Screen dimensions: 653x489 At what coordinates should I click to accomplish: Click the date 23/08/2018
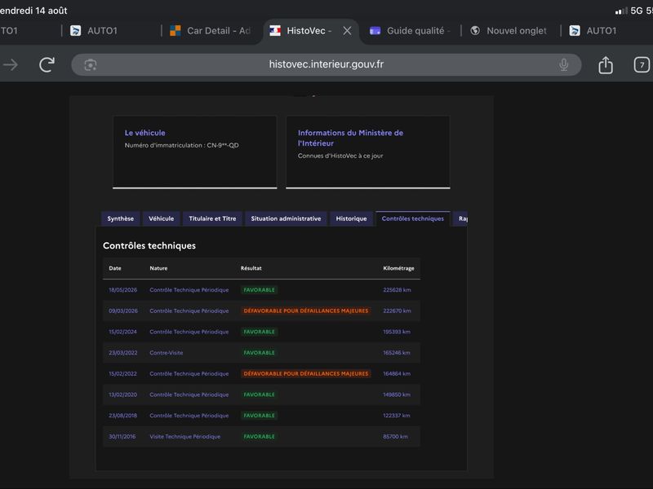(x=122, y=416)
